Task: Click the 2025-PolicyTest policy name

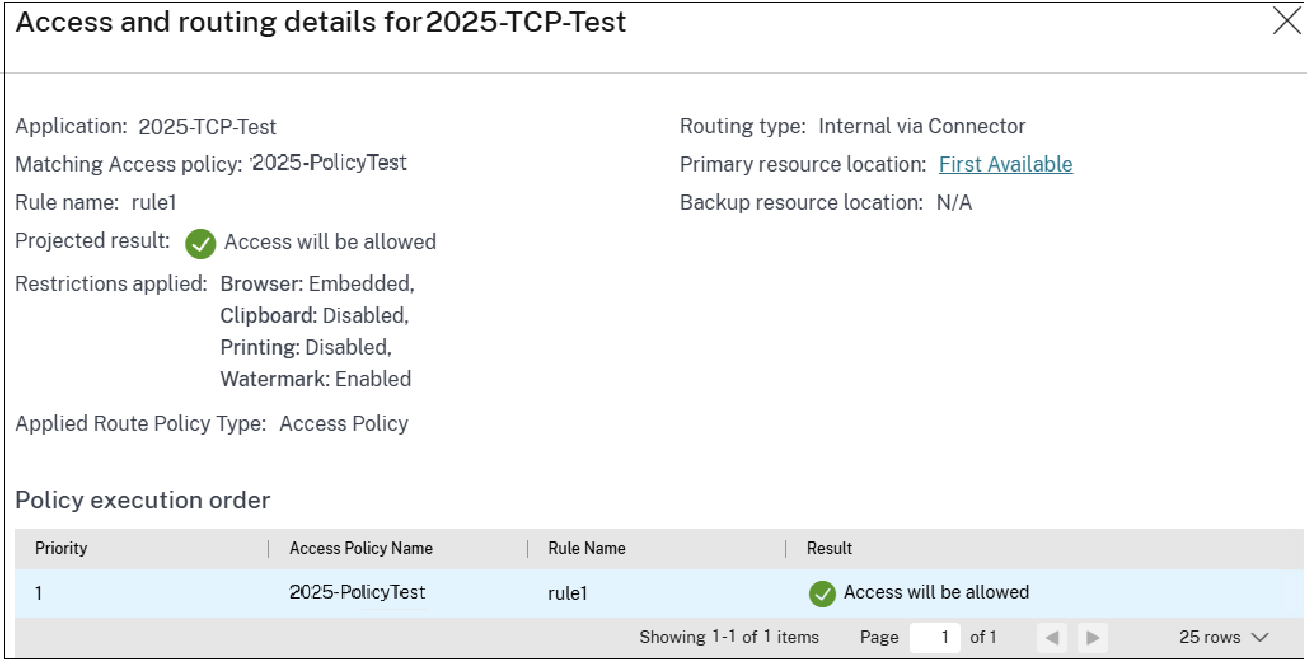Action: 357,592
